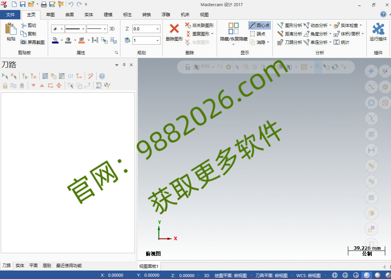The height and width of the screenshot is (279, 391).
Task: Click the 刀路 panel help icon
Action: pyautogui.click(x=102, y=76)
